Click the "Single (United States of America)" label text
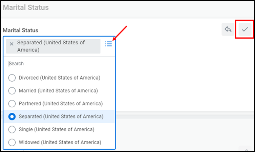Image resolution: width=255 pixels, height=152 pixels. pyautogui.click(x=57, y=129)
